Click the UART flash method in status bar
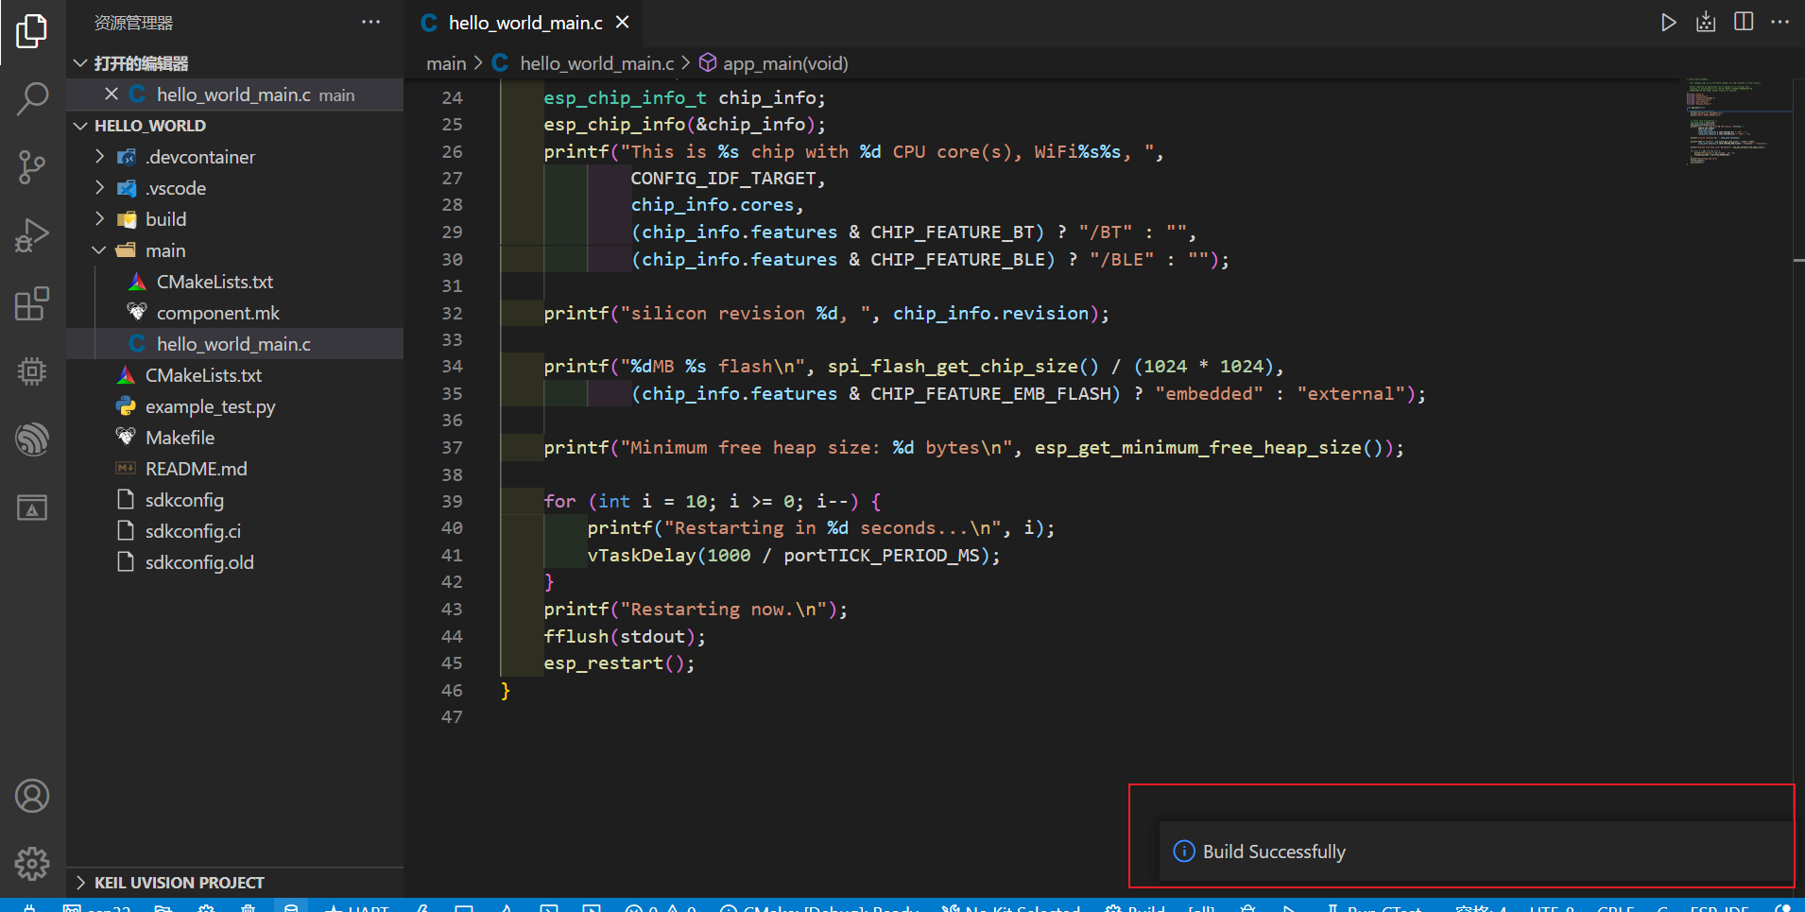Viewport: 1805px width, 912px height. (357, 908)
